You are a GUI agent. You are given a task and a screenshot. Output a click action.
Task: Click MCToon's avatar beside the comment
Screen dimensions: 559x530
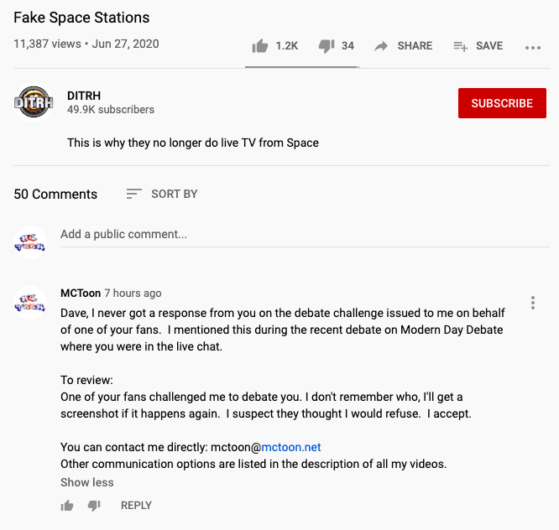[30, 303]
